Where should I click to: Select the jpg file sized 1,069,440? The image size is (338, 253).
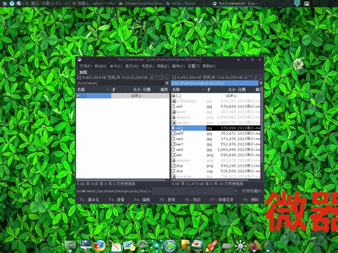pyautogui.click(x=216, y=150)
